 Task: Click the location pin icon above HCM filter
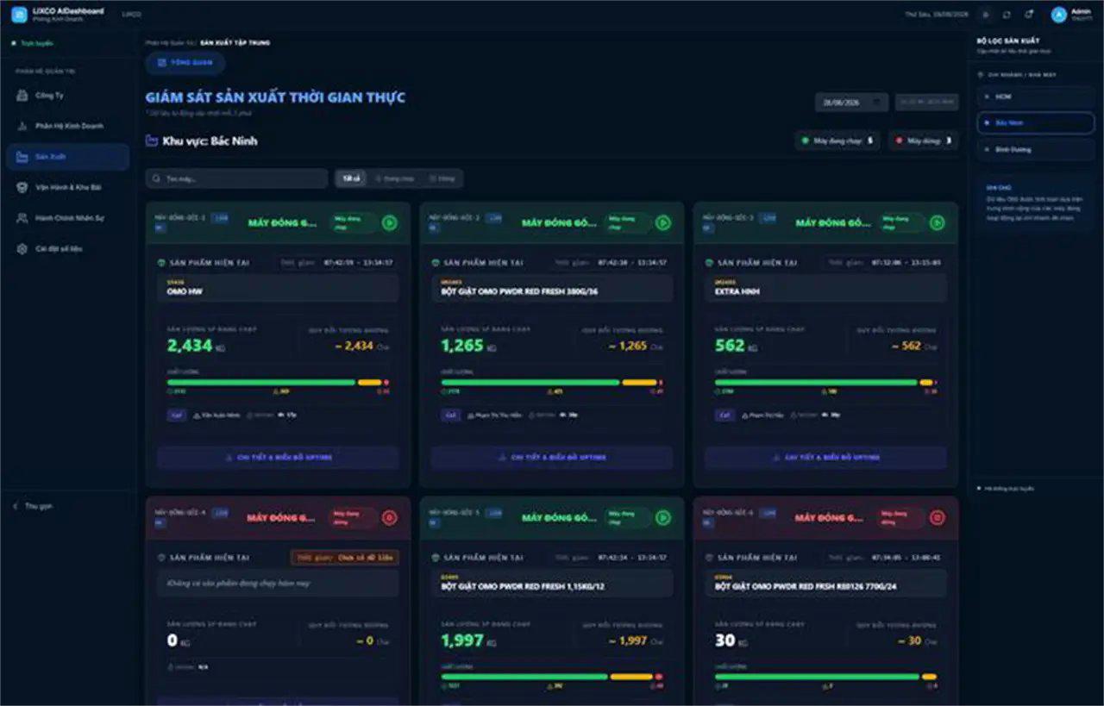point(981,75)
